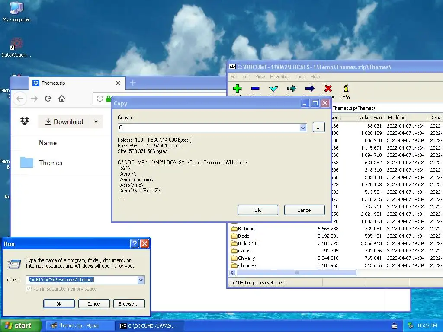
Task: Click the 7-Zip Extract blue minus icon
Action: point(255,89)
